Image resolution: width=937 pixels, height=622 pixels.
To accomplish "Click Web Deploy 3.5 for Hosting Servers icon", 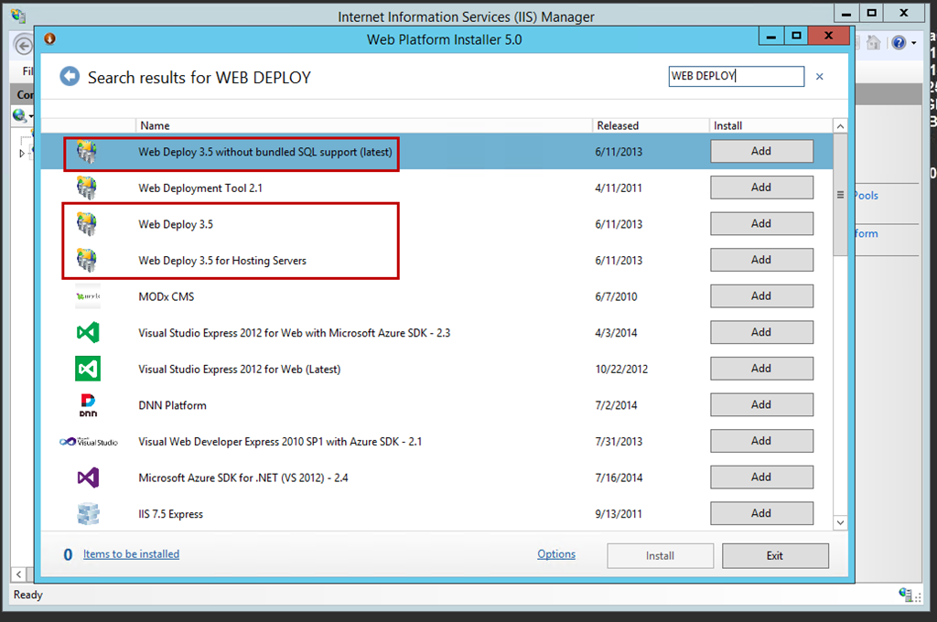I will pos(87,261).
